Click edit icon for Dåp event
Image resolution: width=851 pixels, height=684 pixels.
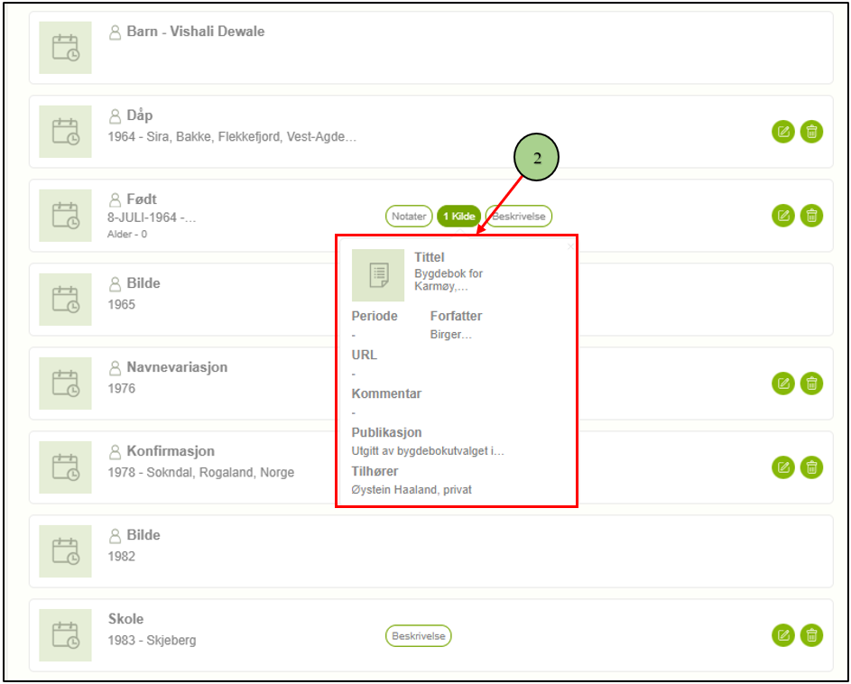[x=783, y=132]
